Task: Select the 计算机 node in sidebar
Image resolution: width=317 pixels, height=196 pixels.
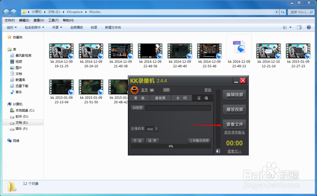Action: (15, 104)
